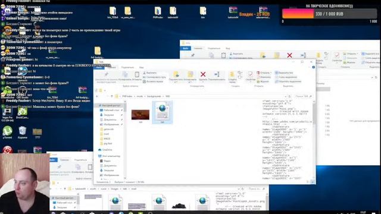Select OneDrive in front Explorer navigation pane
This screenshot has width=381, height=214.
pyautogui.click(x=105, y=150)
